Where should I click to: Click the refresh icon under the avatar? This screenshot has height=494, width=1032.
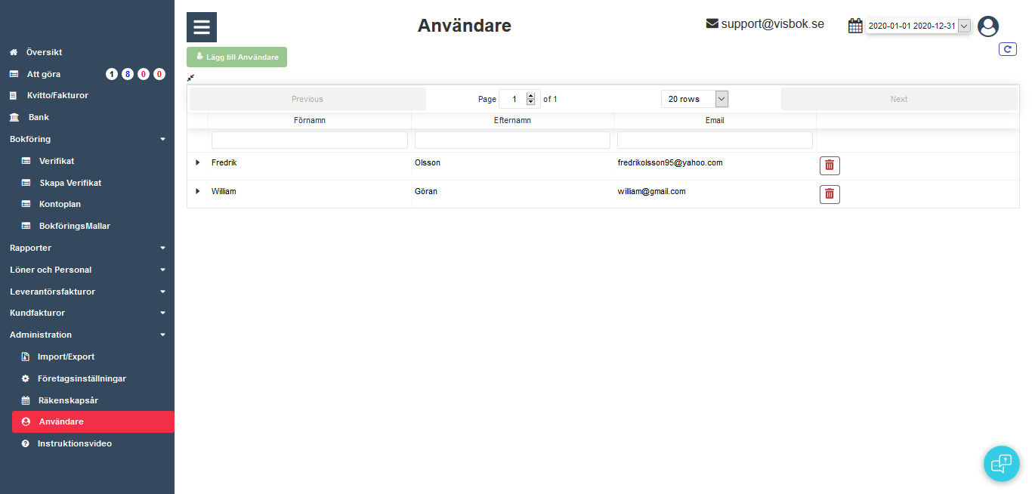click(x=1007, y=49)
